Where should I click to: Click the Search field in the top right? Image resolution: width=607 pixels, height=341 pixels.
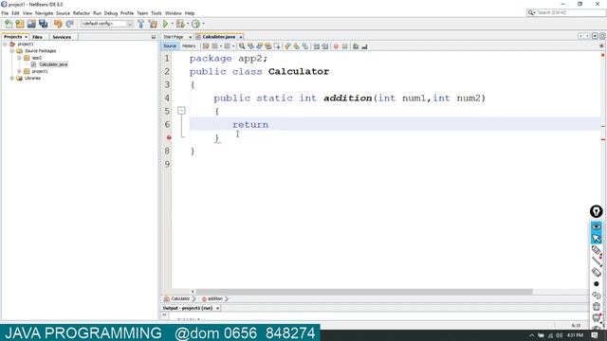coord(566,12)
